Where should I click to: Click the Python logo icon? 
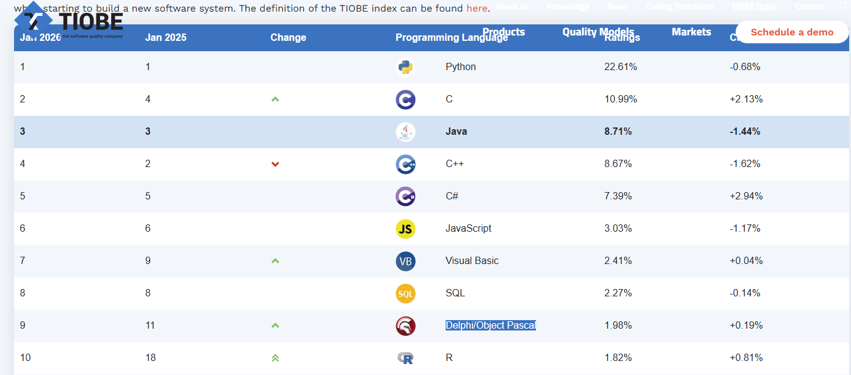point(405,67)
